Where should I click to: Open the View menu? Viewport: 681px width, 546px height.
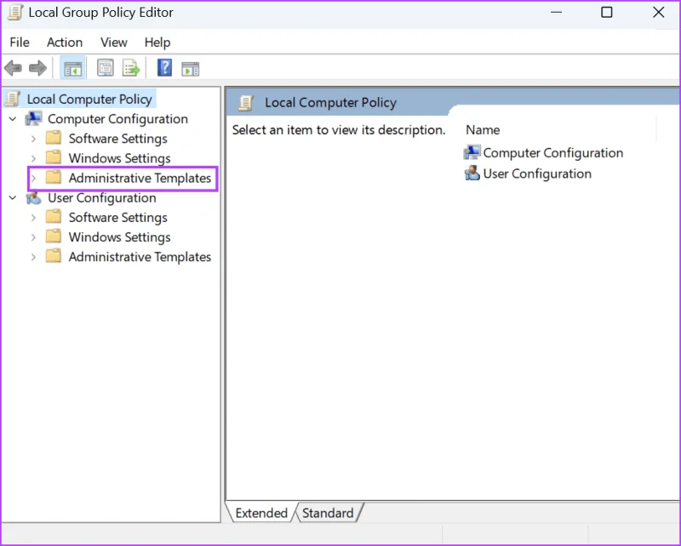(x=114, y=43)
